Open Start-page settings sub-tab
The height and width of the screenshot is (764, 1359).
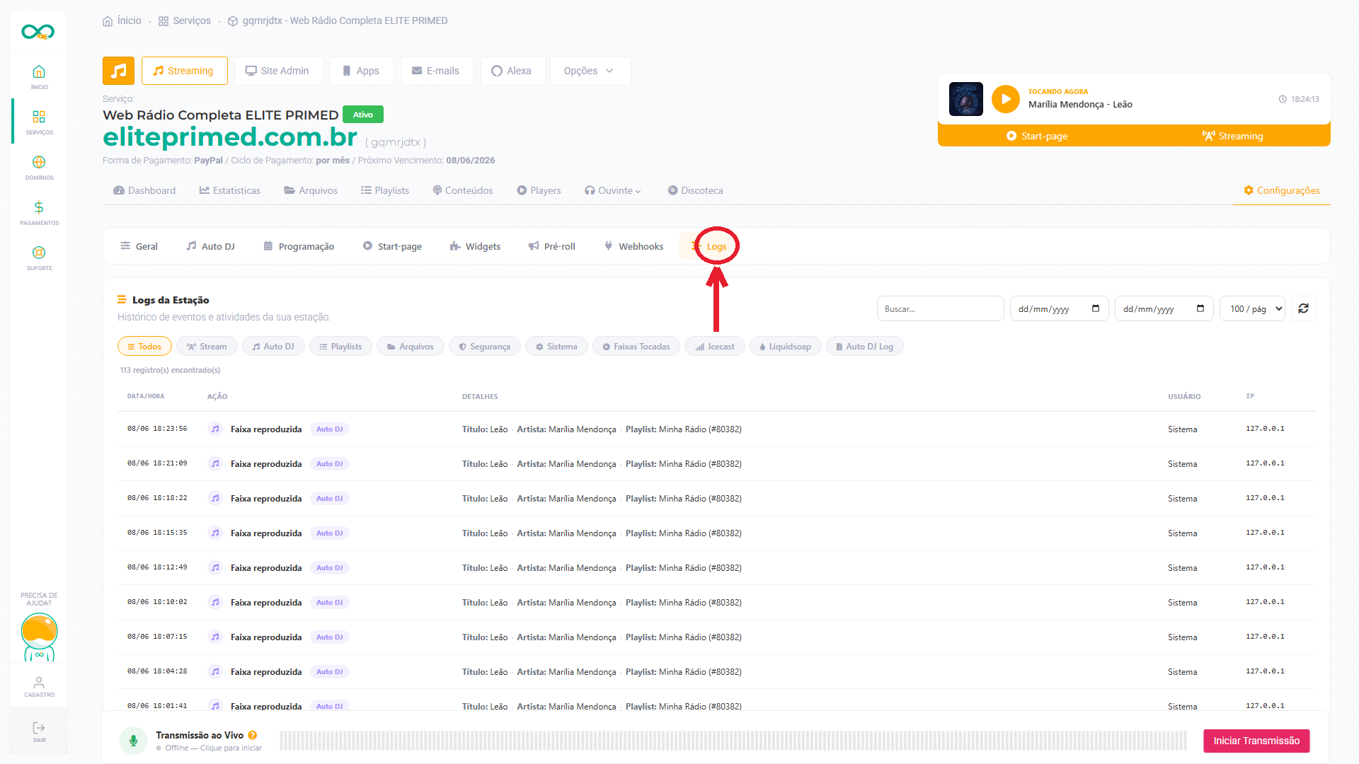coord(393,246)
